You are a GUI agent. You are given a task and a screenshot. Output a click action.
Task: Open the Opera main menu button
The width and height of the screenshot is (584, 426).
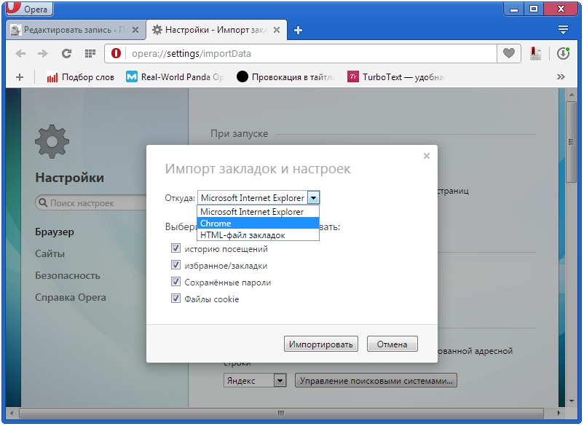tap(29, 8)
